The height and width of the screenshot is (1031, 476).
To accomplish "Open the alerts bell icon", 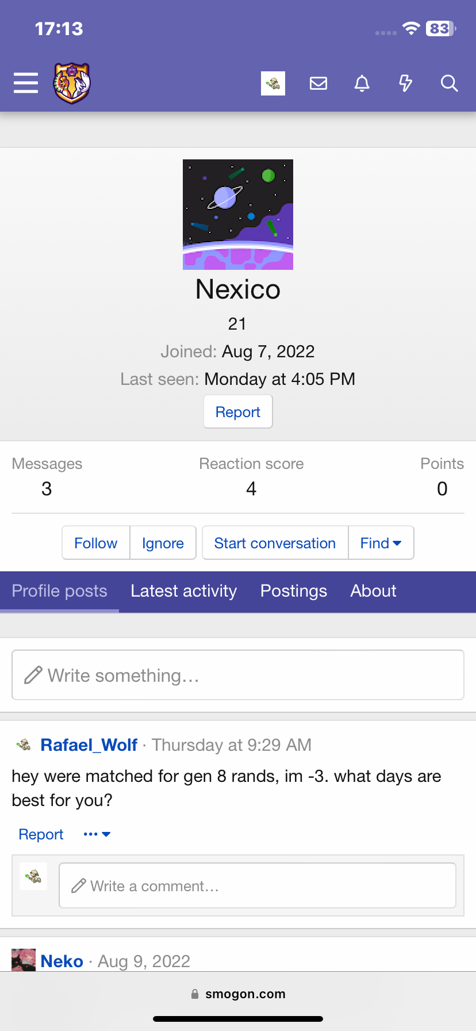I will coord(362,83).
